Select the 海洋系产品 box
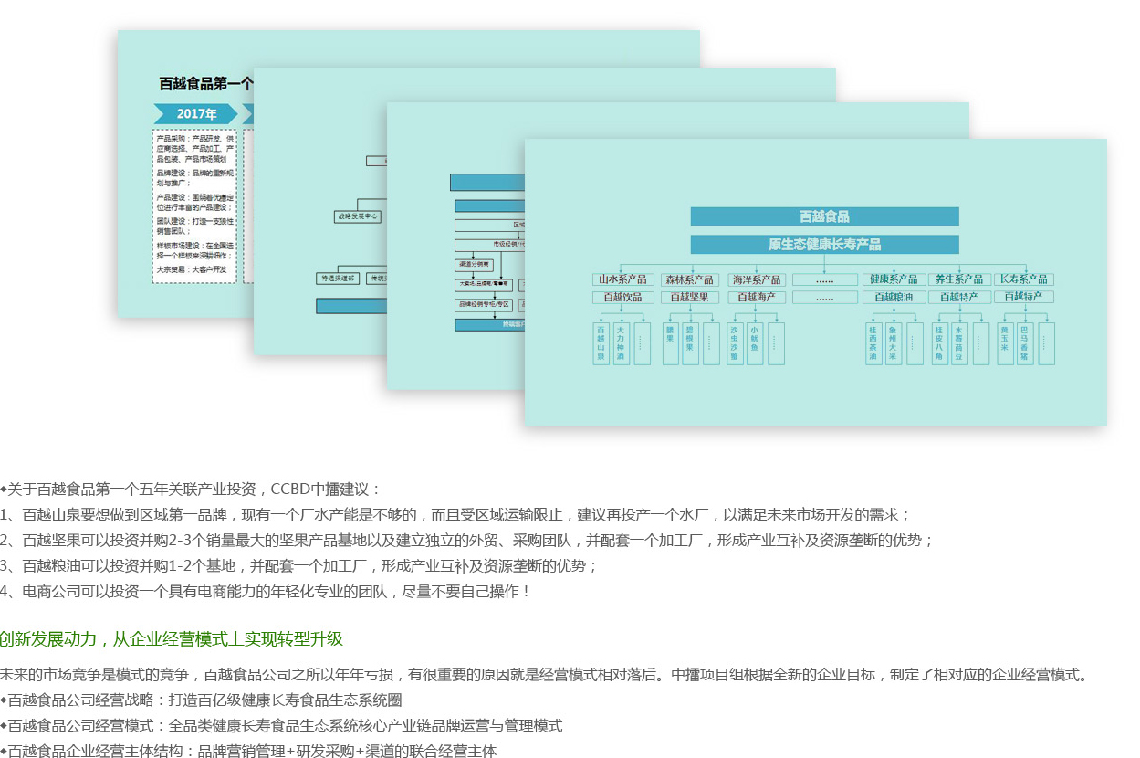Viewport: 1140px width, 758px height. pyautogui.click(x=757, y=279)
